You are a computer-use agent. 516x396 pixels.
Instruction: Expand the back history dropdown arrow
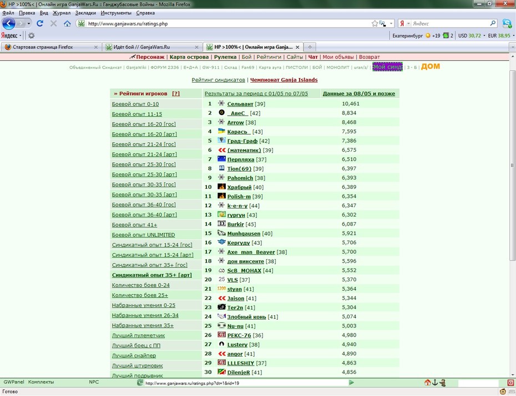pyautogui.click(x=29, y=23)
